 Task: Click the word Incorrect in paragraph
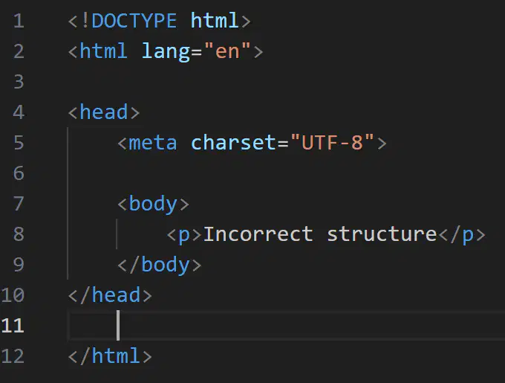258,234
